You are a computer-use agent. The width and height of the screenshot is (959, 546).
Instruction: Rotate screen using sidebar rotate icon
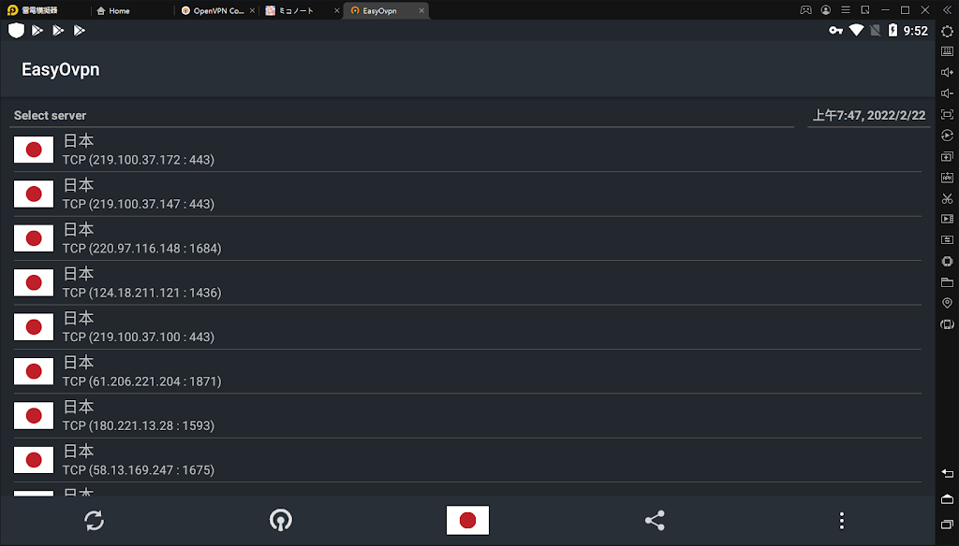click(x=948, y=324)
